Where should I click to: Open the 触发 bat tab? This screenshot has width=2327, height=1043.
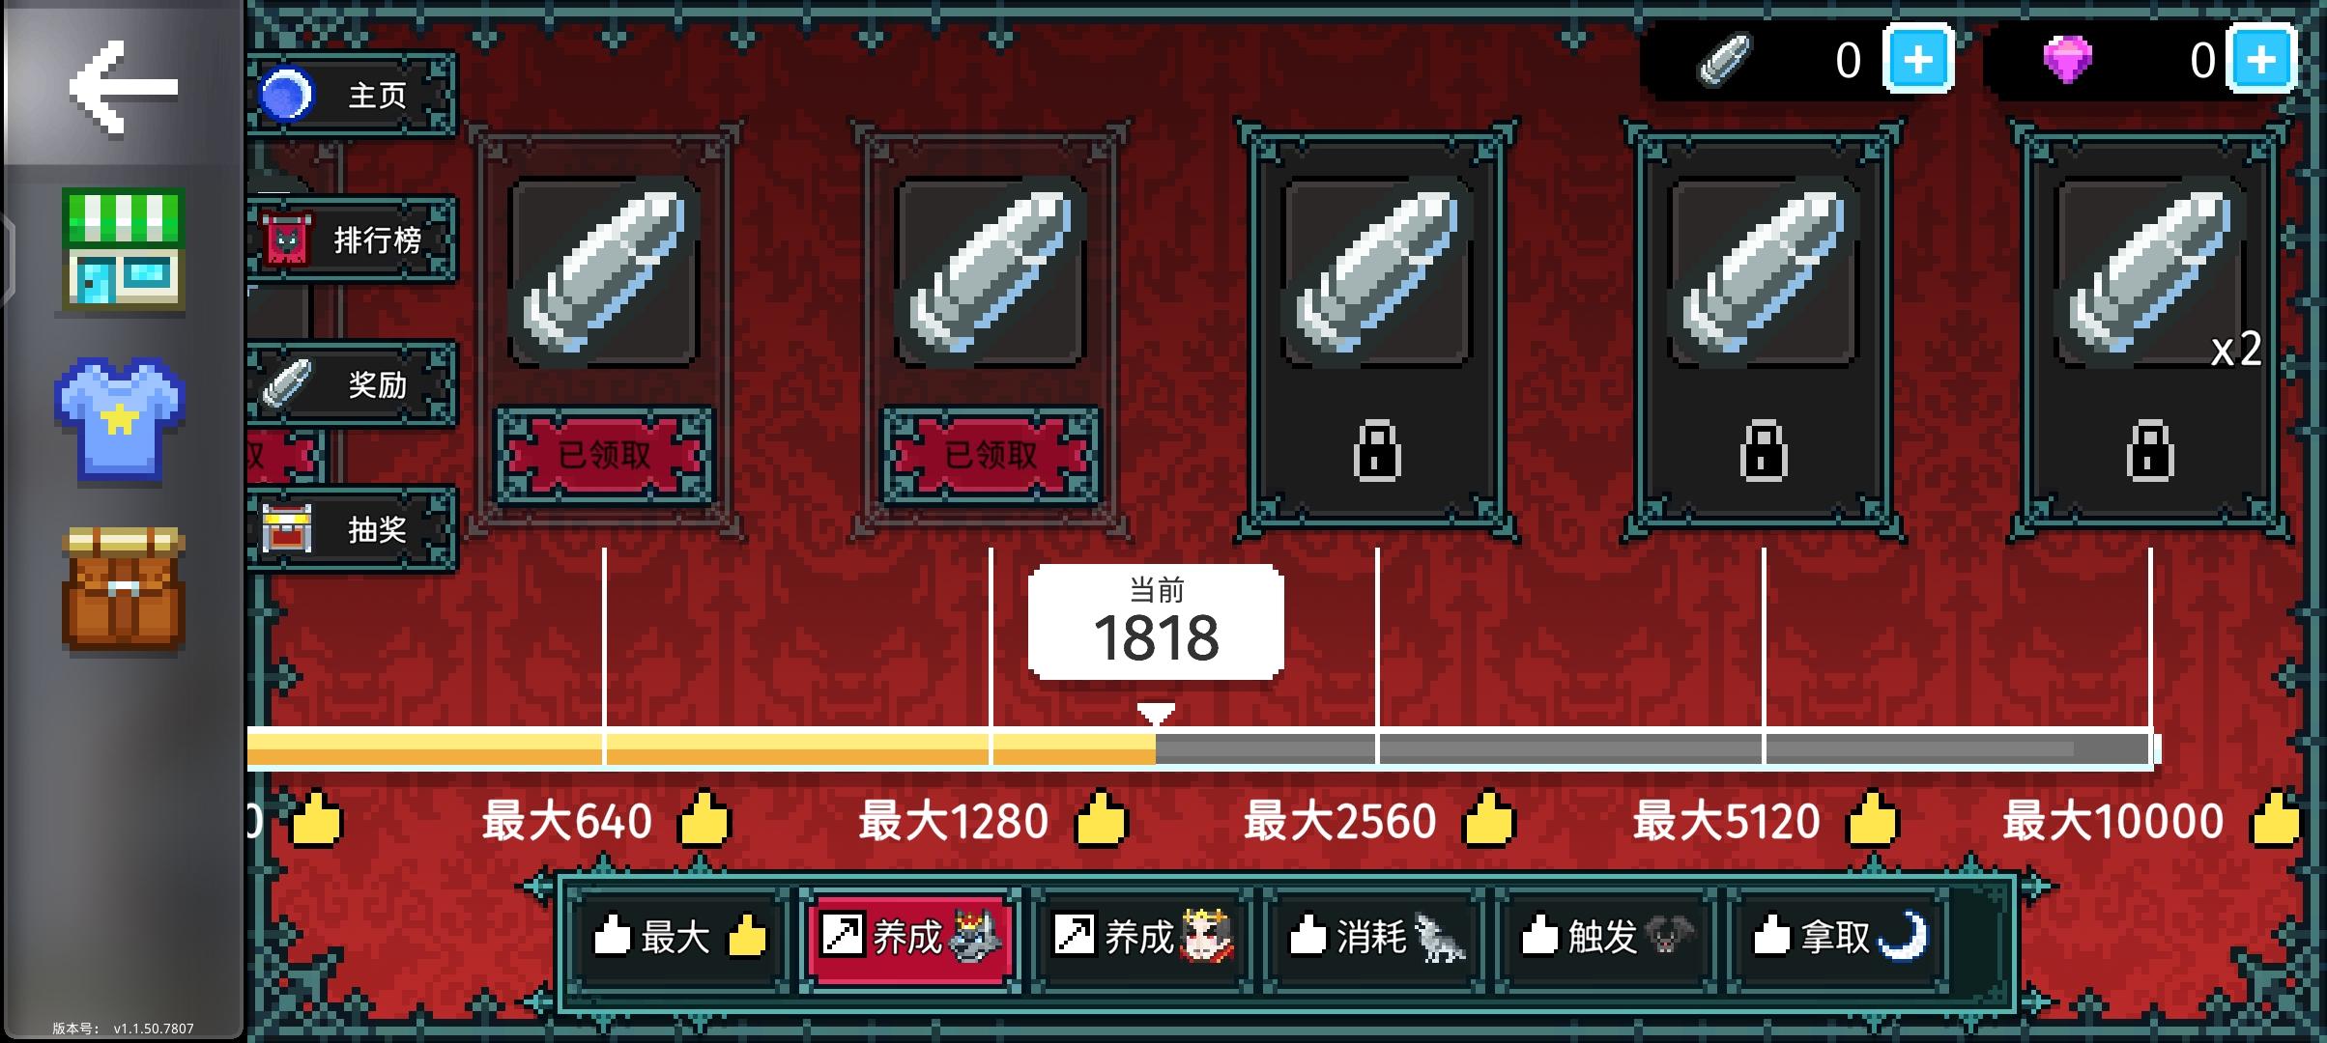pyautogui.click(x=1606, y=937)
